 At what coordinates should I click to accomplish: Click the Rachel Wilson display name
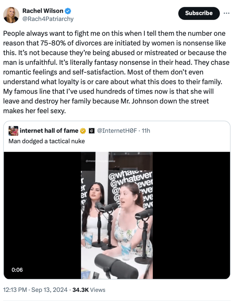(43, 11)
